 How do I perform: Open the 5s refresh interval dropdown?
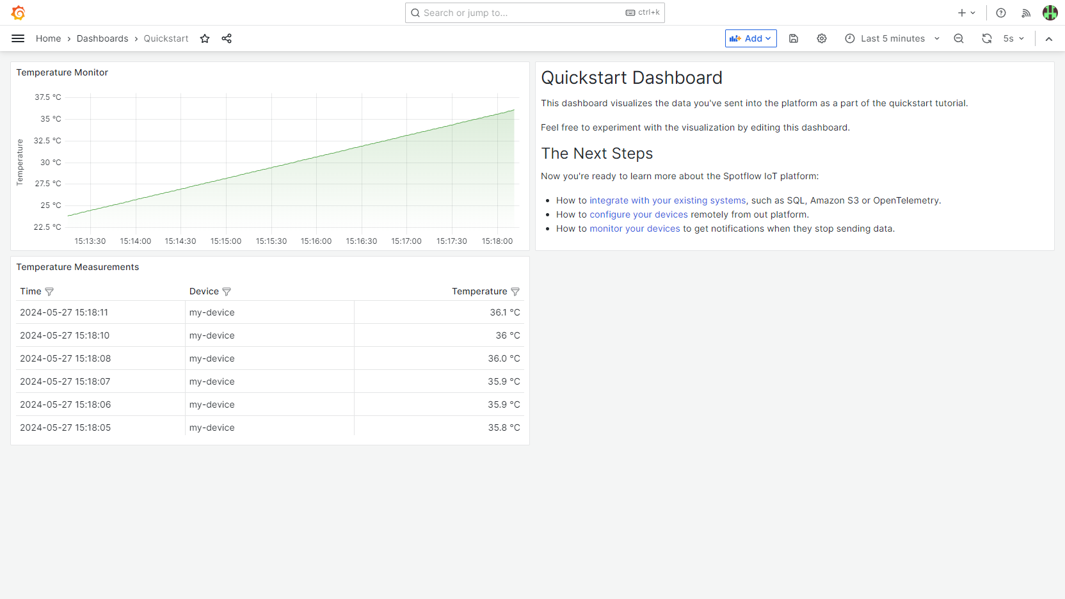point(1014,38)
